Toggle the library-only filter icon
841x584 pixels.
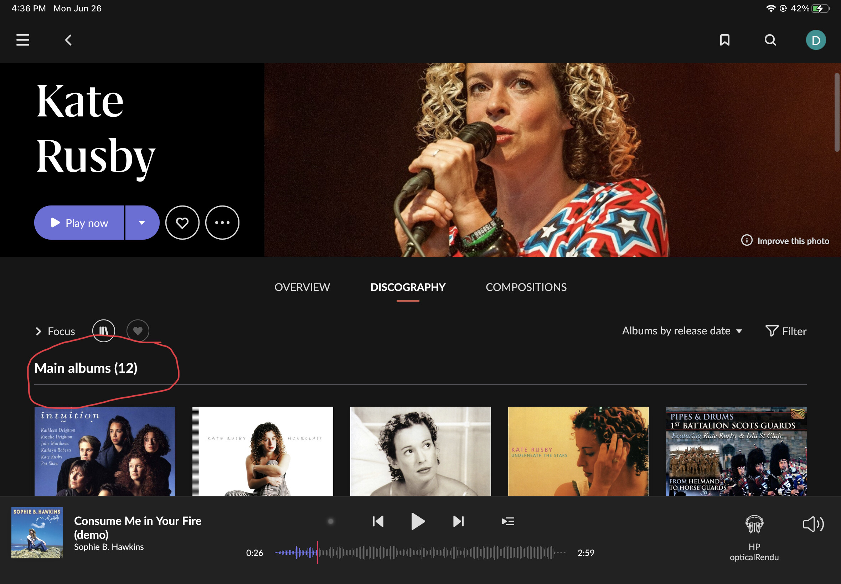(104, 331)
